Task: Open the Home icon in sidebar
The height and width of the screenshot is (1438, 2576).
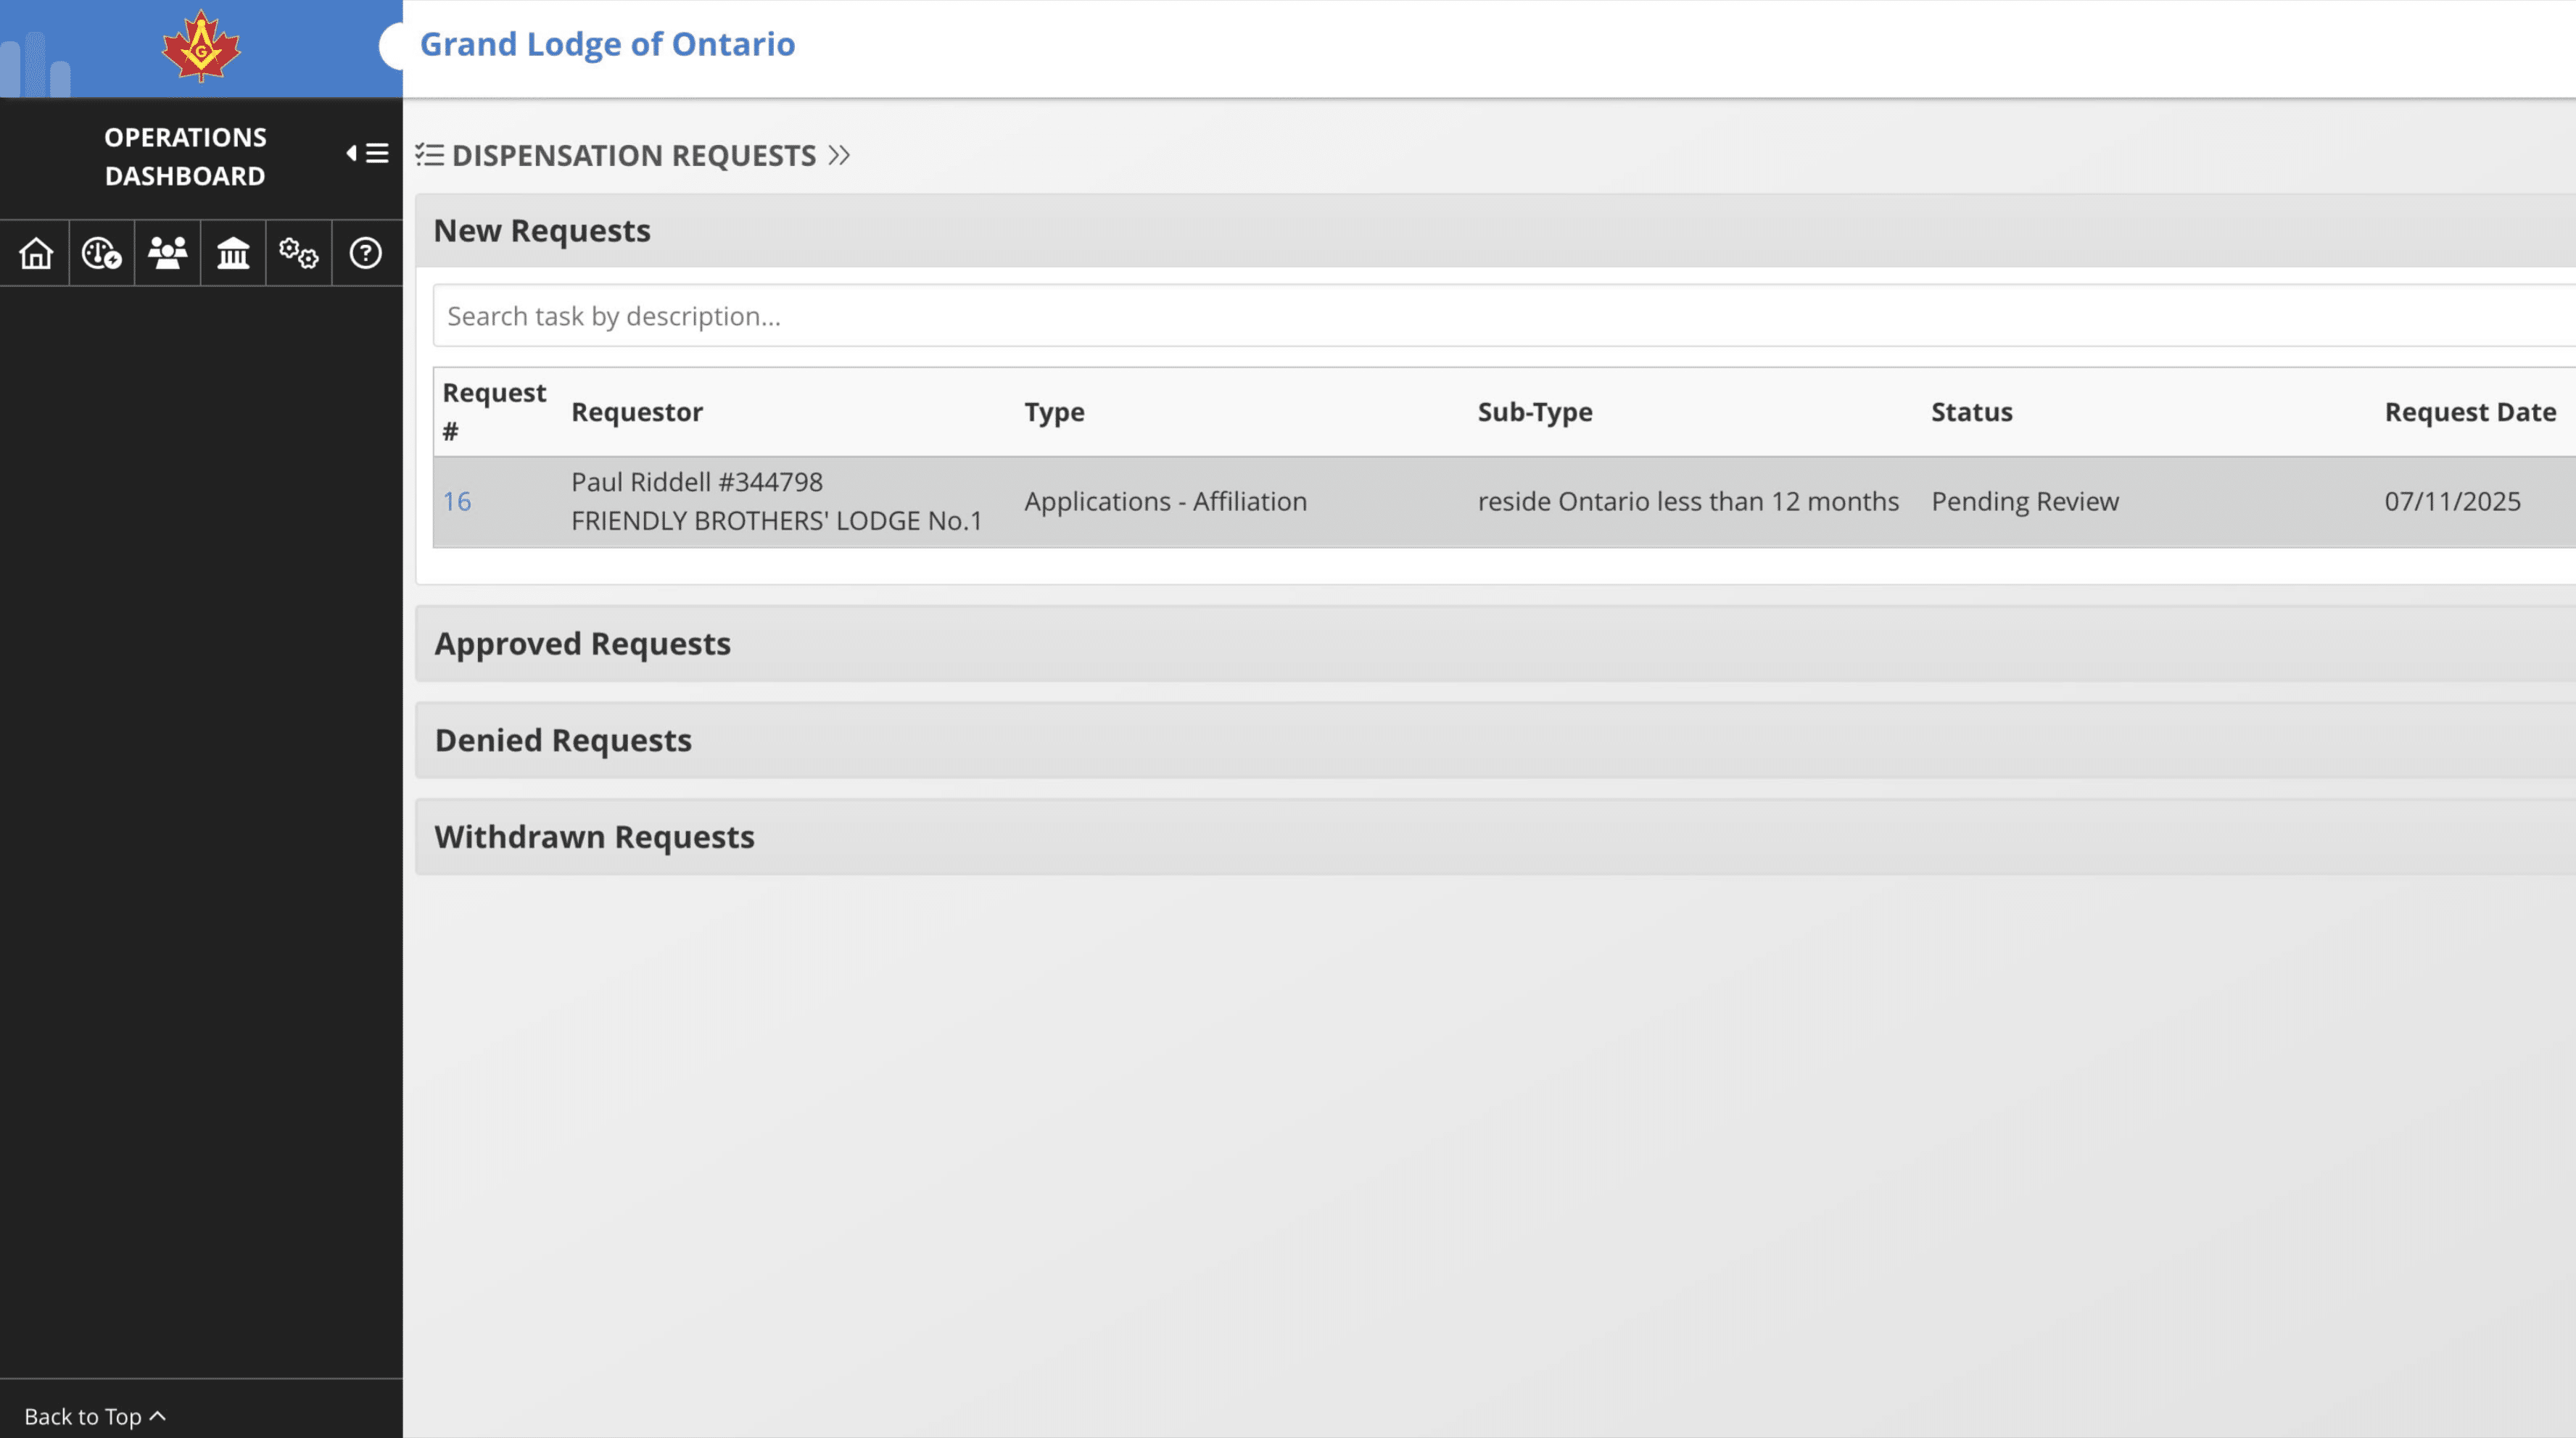Action: coord(36,254)
